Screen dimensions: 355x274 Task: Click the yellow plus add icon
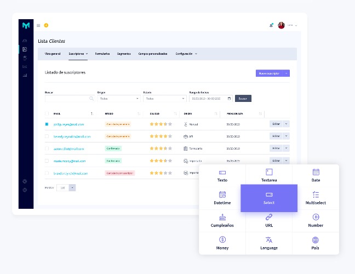tap(46, 25)
